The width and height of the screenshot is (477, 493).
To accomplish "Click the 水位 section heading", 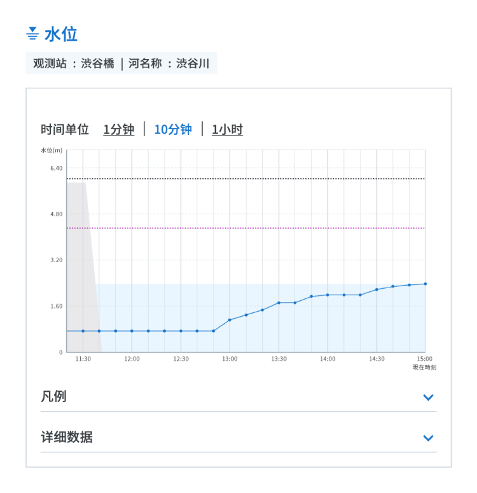I will (x=60, y=34).
